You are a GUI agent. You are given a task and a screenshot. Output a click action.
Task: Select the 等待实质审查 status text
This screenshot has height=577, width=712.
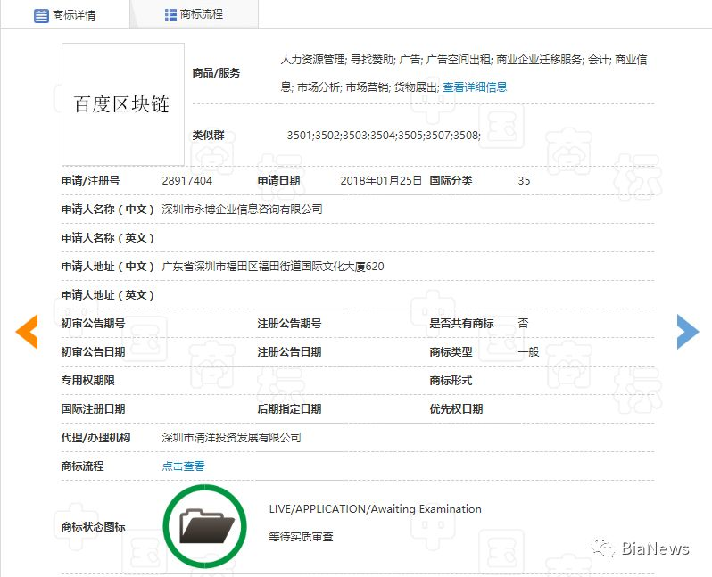(301, 537)
